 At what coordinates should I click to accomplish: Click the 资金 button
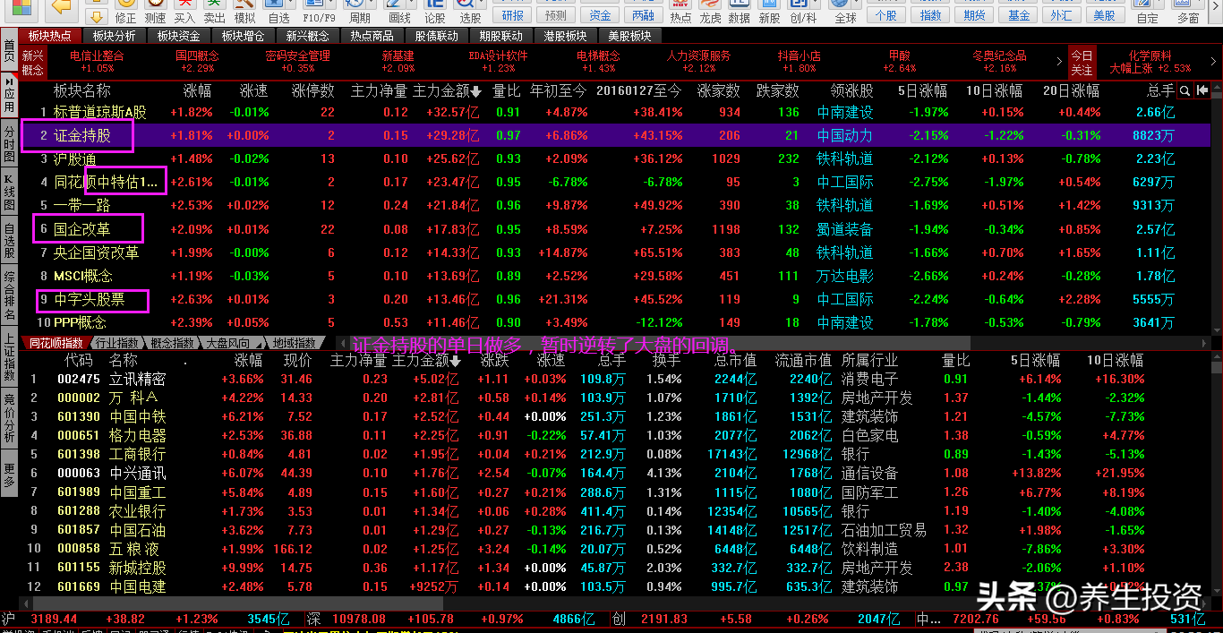point(600,15)
